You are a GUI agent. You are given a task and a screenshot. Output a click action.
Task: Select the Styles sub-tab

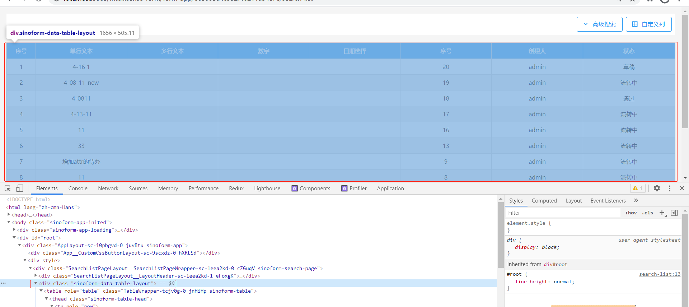516,201
